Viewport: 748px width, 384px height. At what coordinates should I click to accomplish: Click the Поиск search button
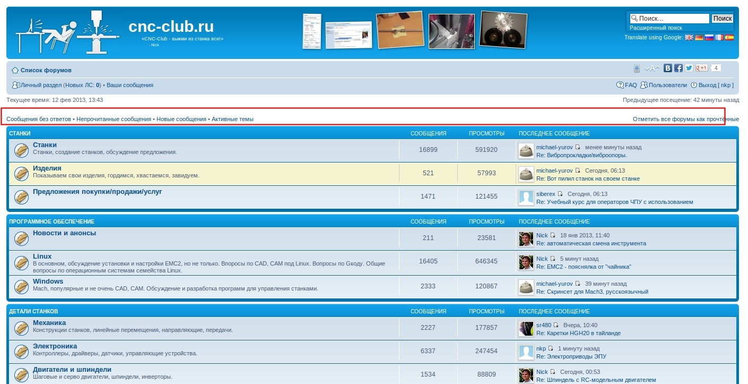click(723, 19)
